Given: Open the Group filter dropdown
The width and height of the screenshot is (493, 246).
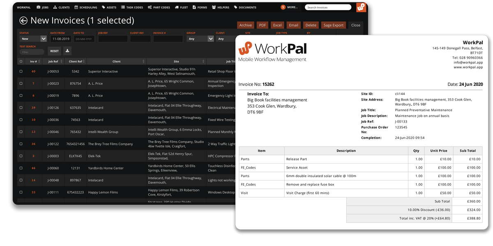Looking at the screenshot, I should point(200,39).
